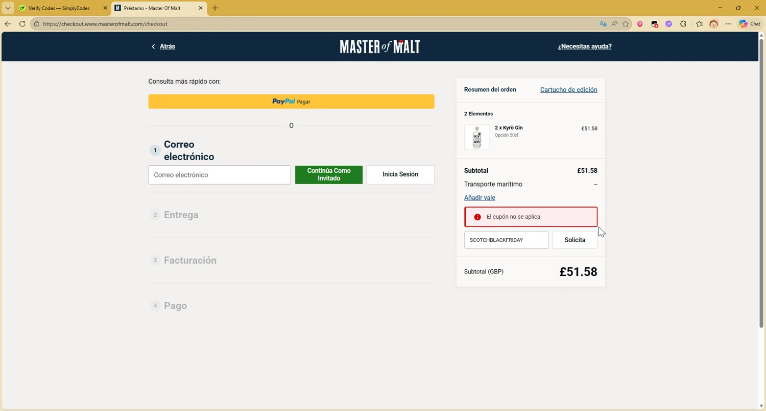Click the Facturación step heading
This screenshot has height=411, width=766.
(190, 261)
